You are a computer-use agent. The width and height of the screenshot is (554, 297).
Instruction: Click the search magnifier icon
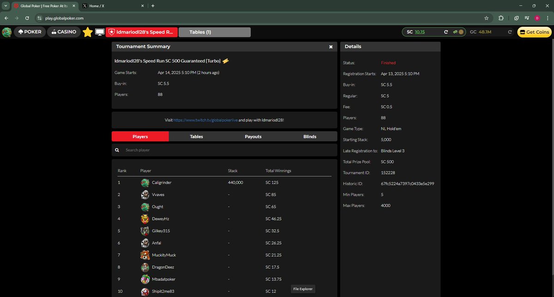117,150
